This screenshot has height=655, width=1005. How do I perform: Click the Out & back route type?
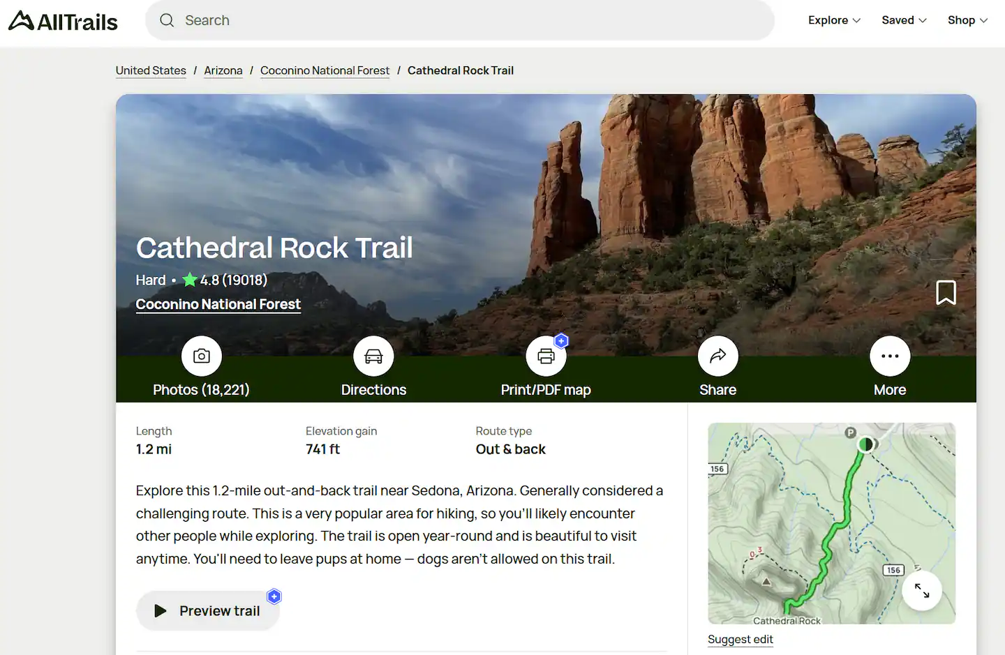(x=510, y=449)
